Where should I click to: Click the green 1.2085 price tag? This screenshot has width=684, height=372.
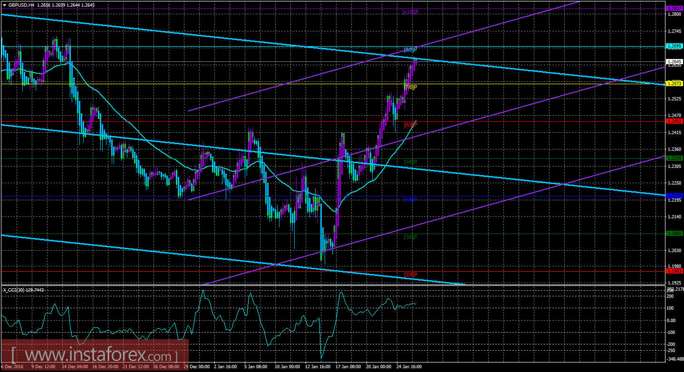pos(674,234)
